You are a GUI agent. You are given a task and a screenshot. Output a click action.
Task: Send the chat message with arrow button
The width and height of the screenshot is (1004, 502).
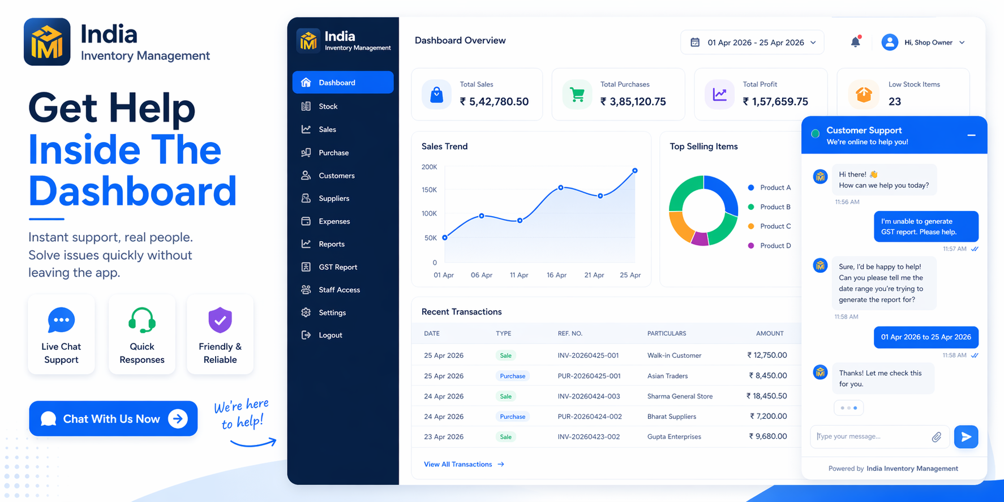point(966,437)
